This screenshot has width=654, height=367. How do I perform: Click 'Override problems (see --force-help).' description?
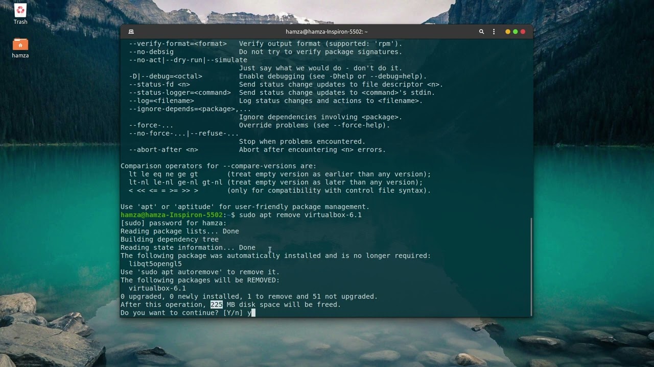[315, 125]
